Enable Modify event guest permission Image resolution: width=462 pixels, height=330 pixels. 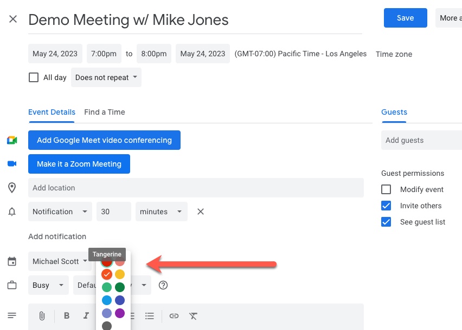pos(386,189)
